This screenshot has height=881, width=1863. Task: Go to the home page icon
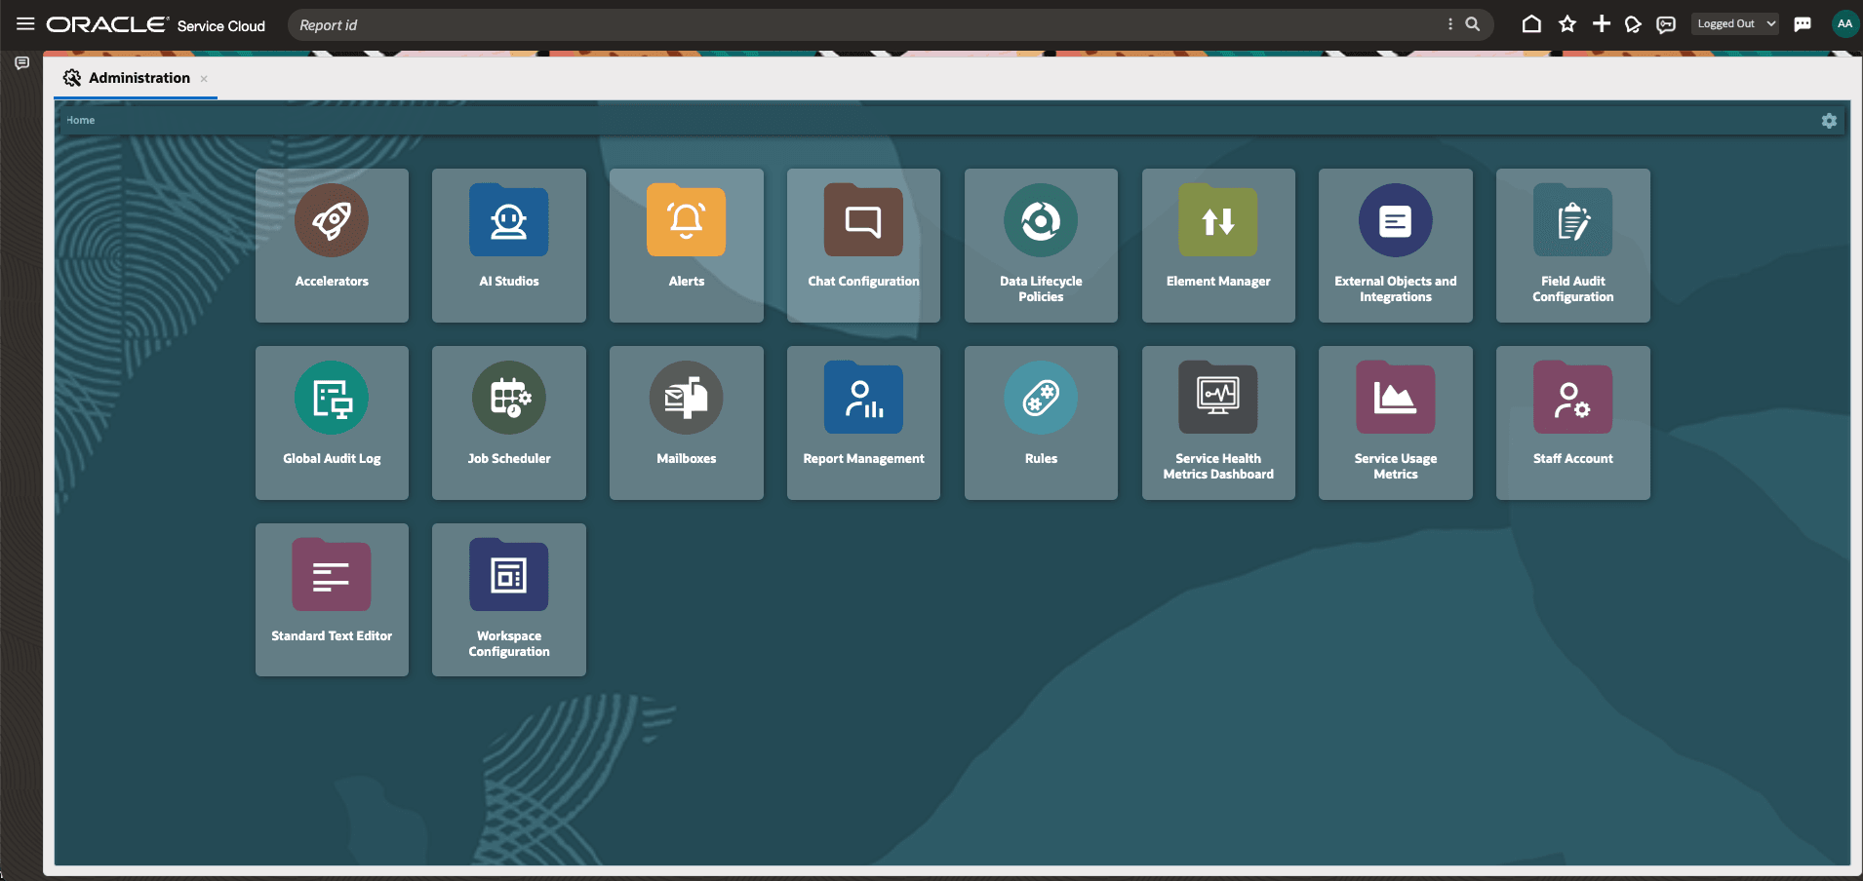(x=1531, y=24)
